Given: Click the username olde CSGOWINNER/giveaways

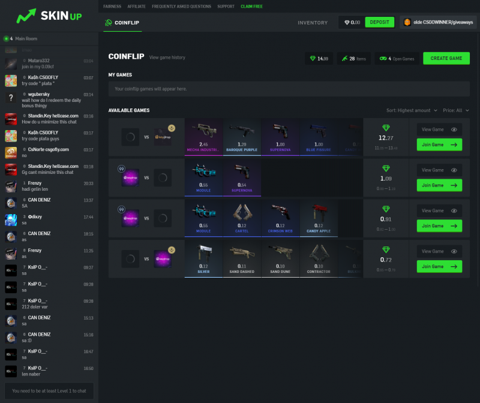Looking at the screenshot, I should click(443, 22).
